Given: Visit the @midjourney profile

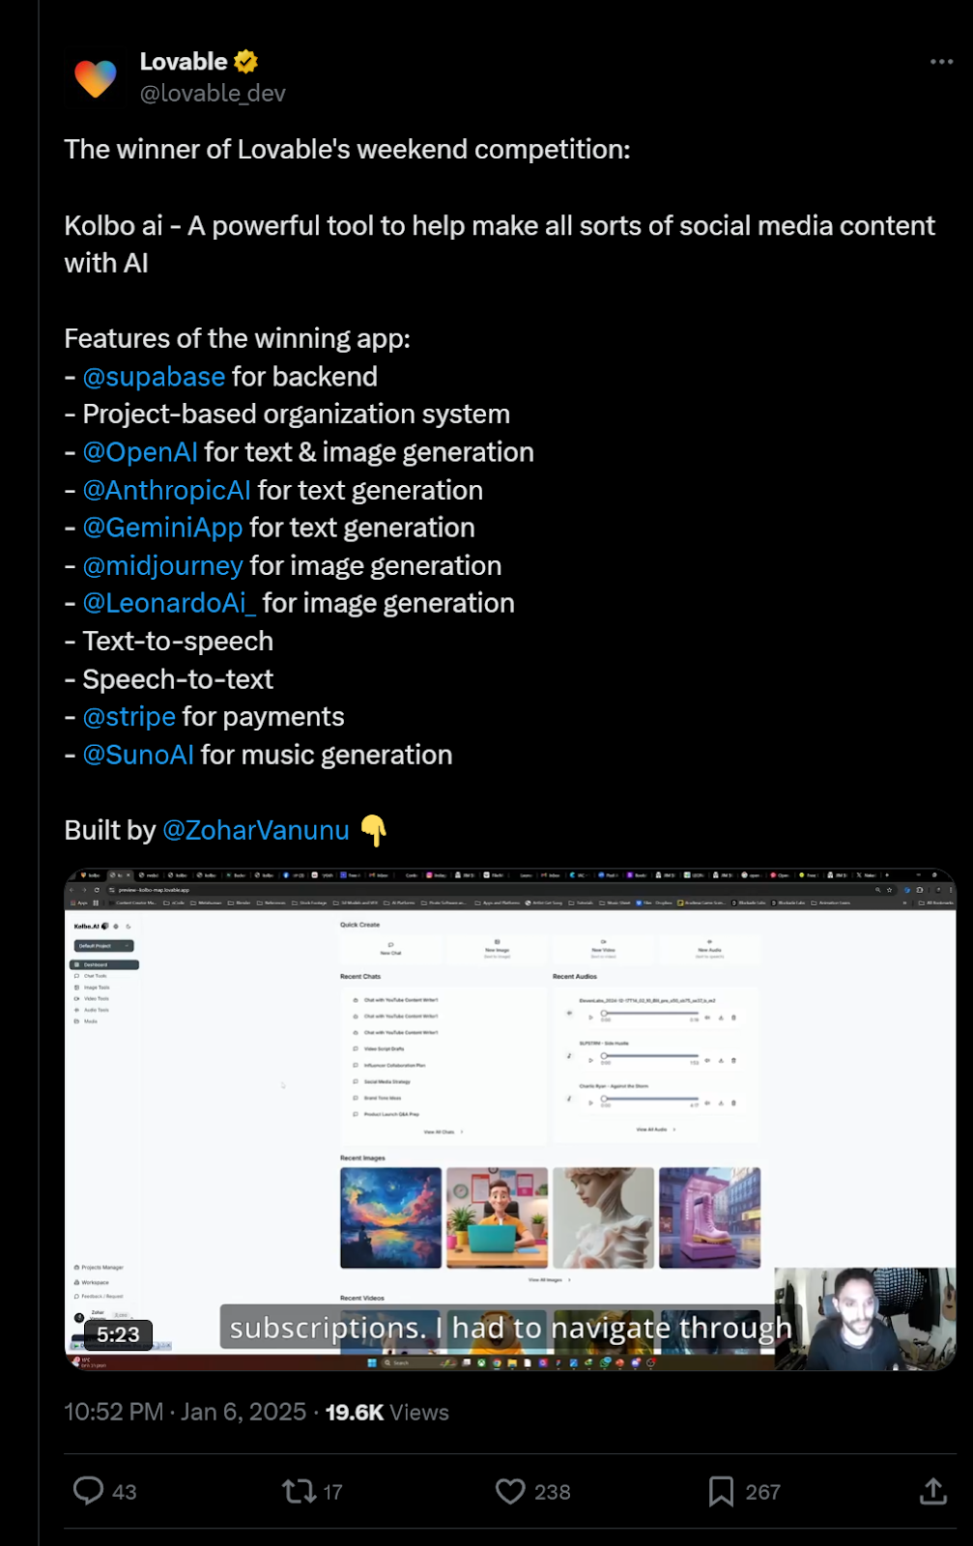Looking at the screenshot, I should (162, 566).
